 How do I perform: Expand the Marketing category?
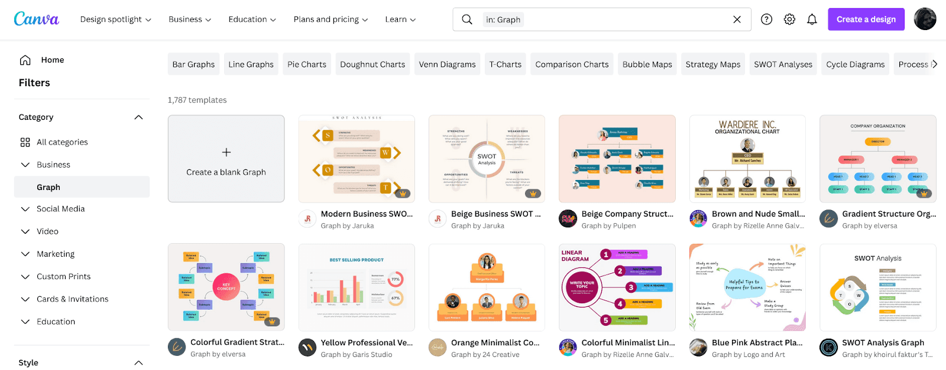(25, 254)
